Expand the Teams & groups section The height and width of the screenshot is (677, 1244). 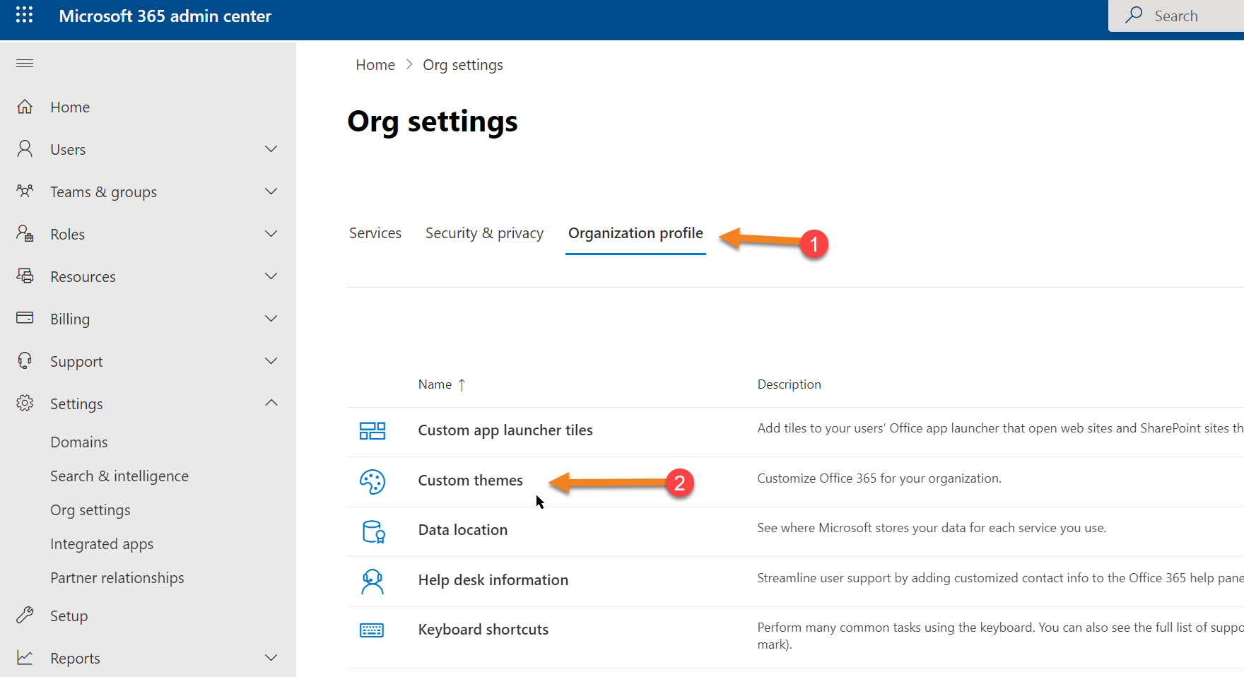(271, 191)
